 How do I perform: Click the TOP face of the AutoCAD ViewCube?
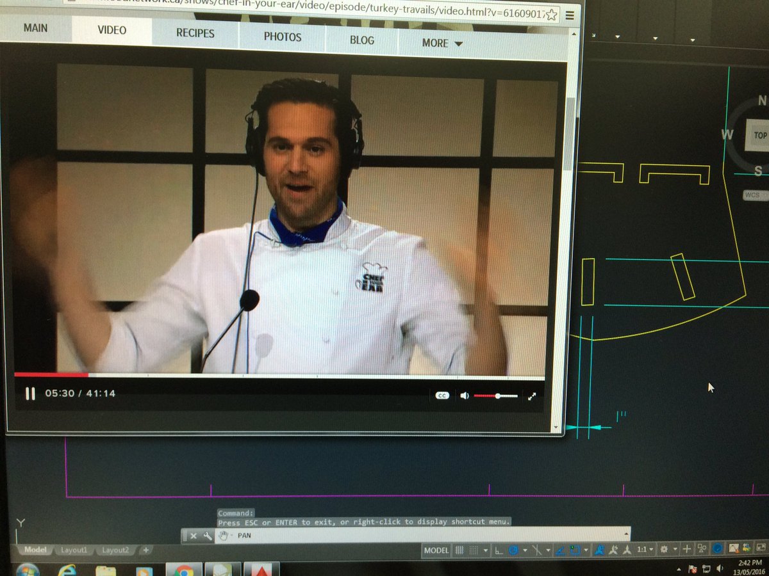pyautogui.click(x=760, y=136)
